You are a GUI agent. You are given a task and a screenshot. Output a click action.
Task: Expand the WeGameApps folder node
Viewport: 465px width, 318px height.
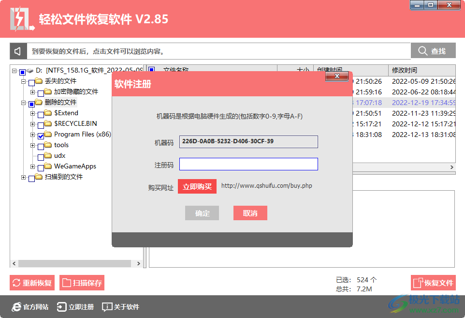pyautogui.click(x=33, y=167)
